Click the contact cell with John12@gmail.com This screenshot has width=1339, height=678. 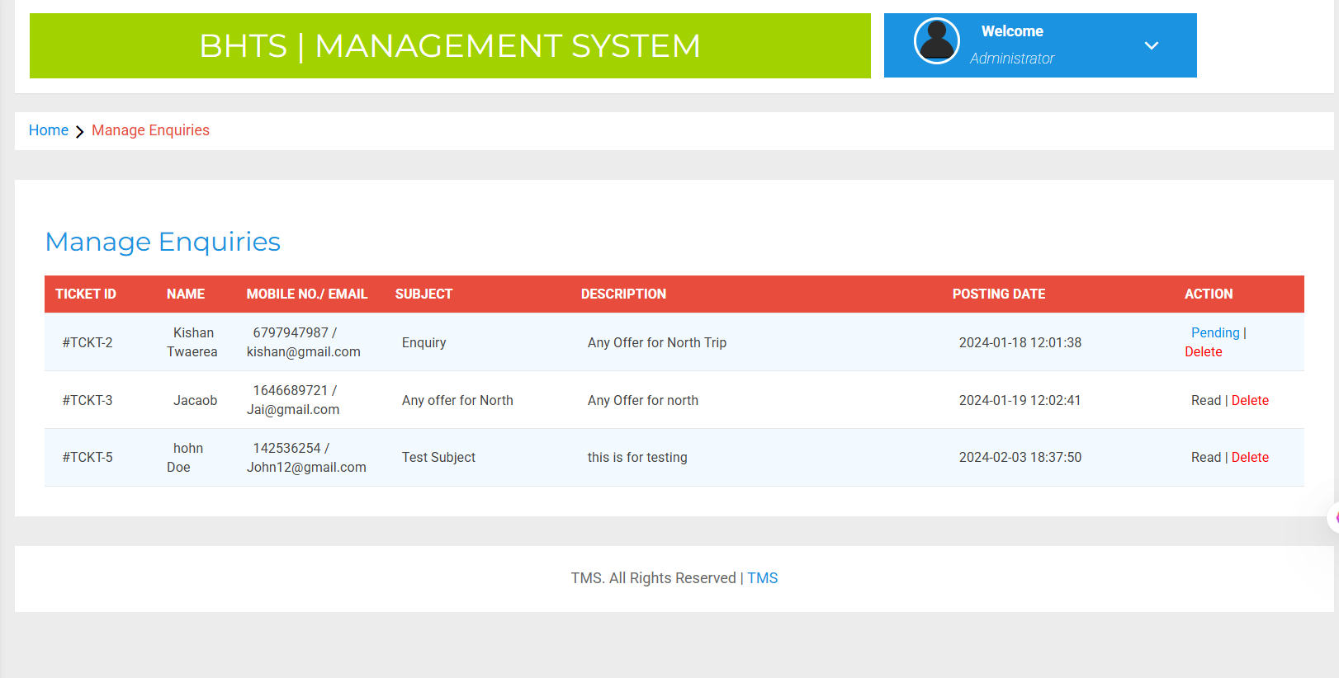[306, 457]
